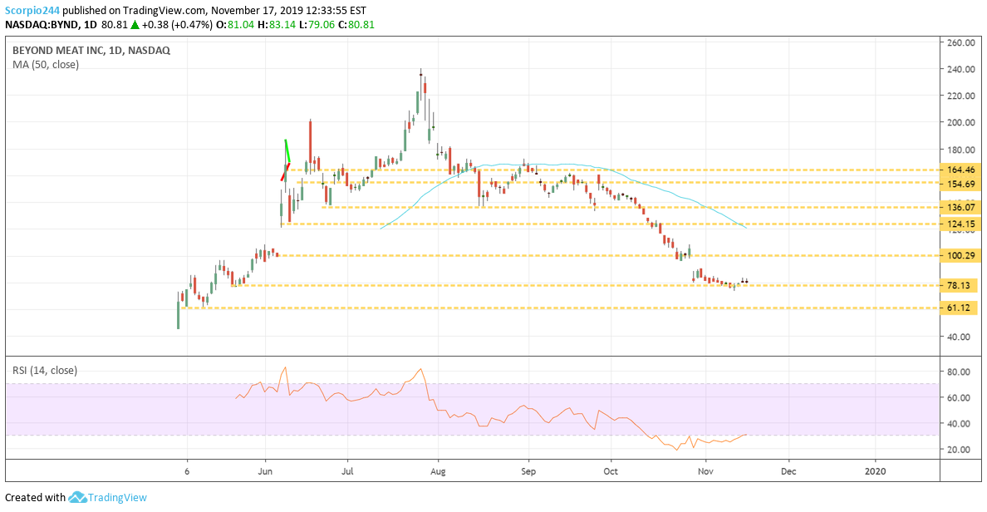The height and width of the screenshot is (512, 987).
Task: Click the TradingView logo icon at bottom
Action: point(77,498)
